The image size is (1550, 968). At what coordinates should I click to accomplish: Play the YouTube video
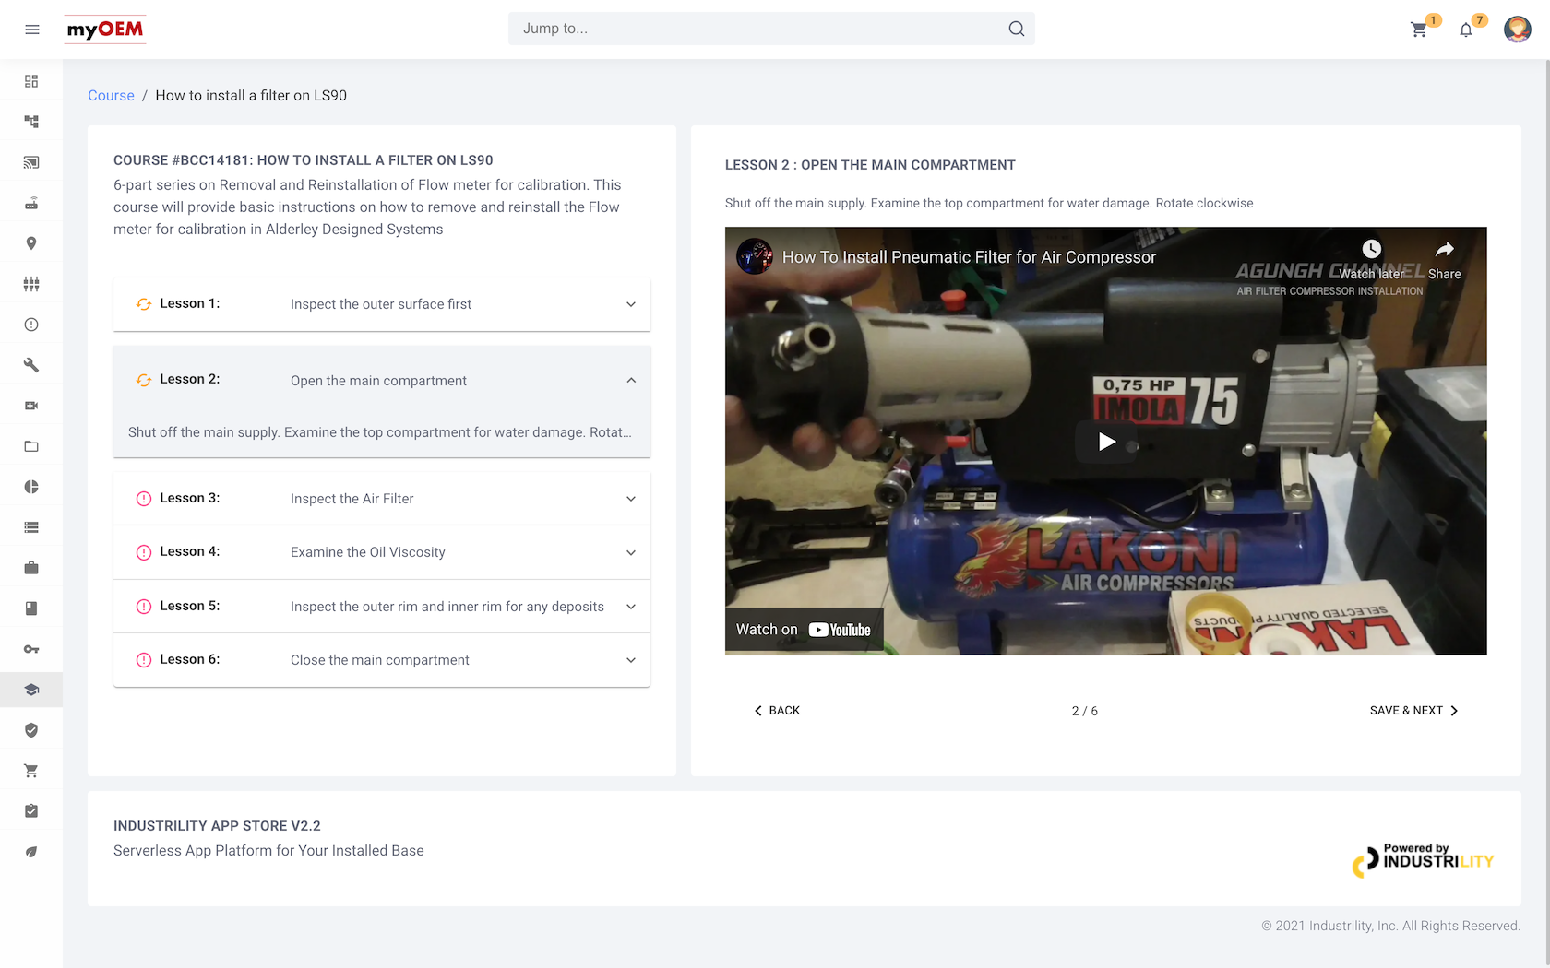click(x=1106, y=442)
